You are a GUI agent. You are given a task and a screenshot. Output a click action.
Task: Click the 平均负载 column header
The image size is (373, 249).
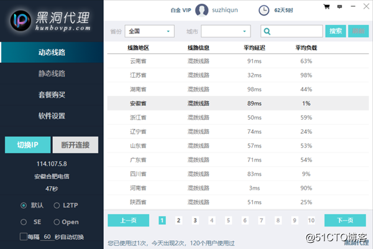(x=306, y=48)
